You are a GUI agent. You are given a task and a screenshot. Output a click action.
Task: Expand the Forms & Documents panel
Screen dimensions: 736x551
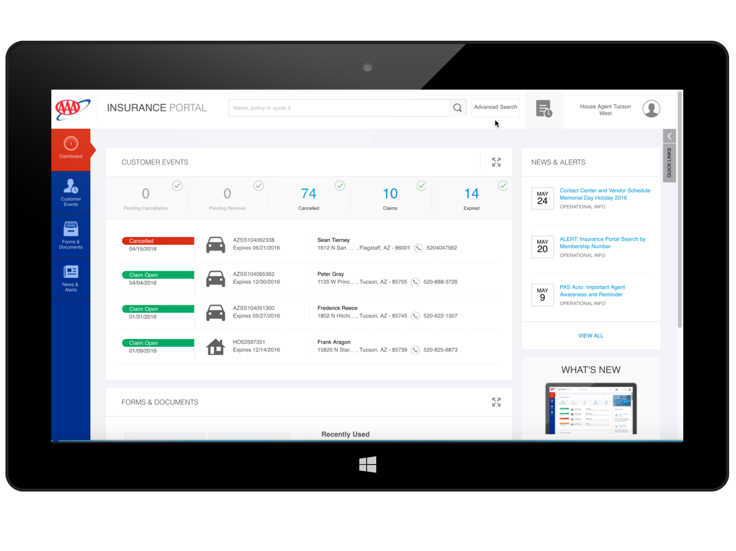496,402
